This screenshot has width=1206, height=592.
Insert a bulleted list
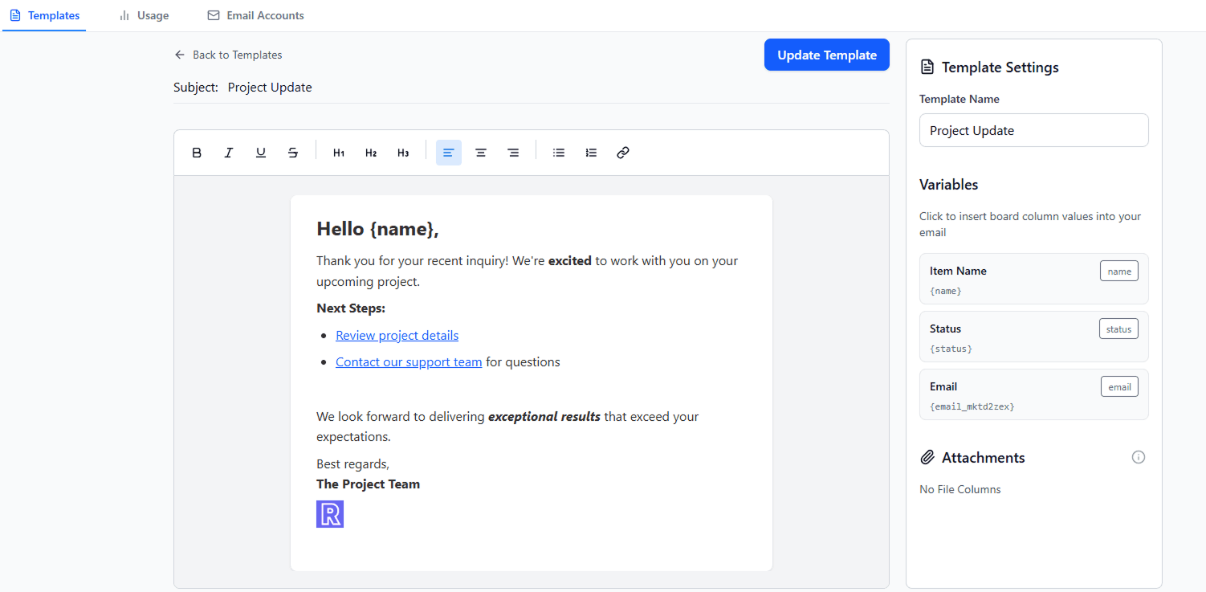pyautogui.click(x=559, y=152)
